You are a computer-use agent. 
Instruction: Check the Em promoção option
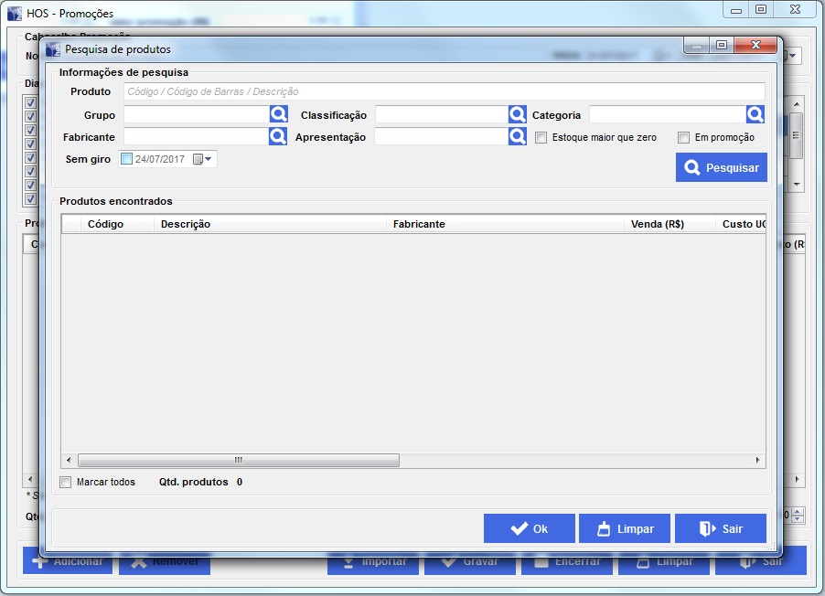tap(683, 138)
